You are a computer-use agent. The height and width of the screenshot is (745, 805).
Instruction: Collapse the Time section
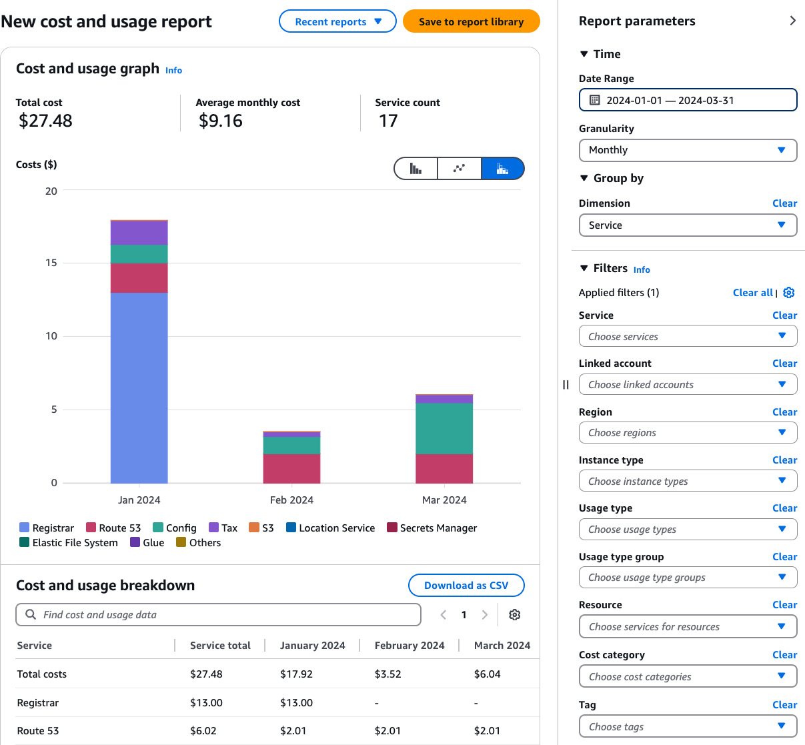584,54
